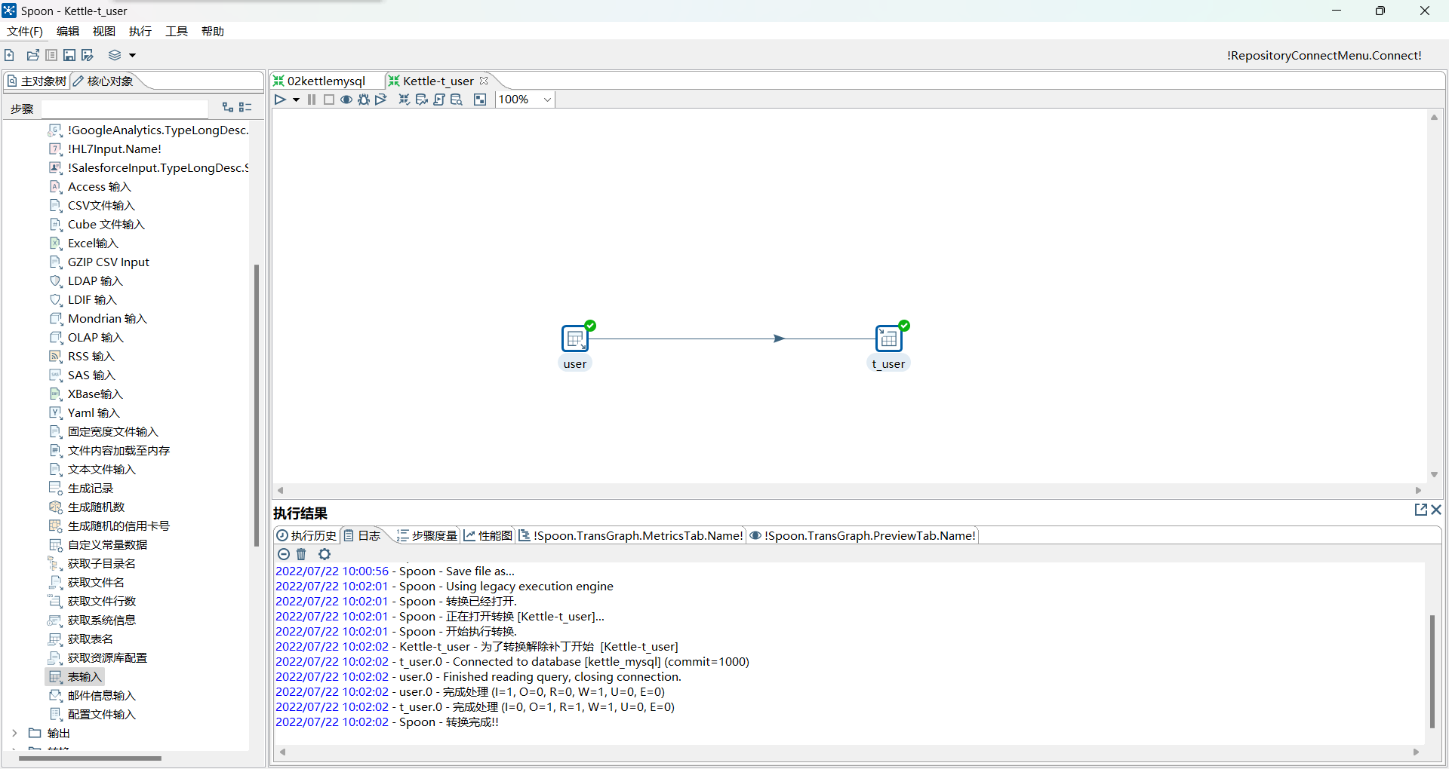Switch to the 步骤度量 tab

tap(427, 535)
